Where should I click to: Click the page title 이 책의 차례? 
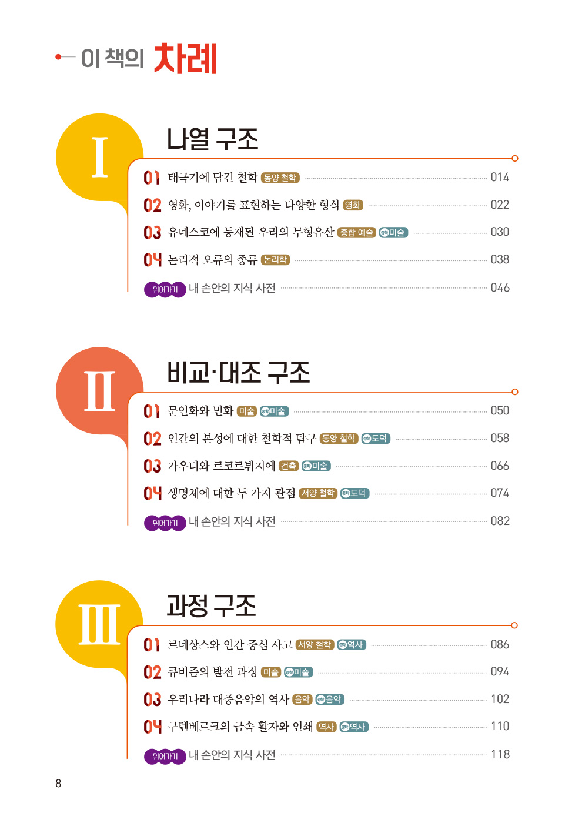coord(149,58)
